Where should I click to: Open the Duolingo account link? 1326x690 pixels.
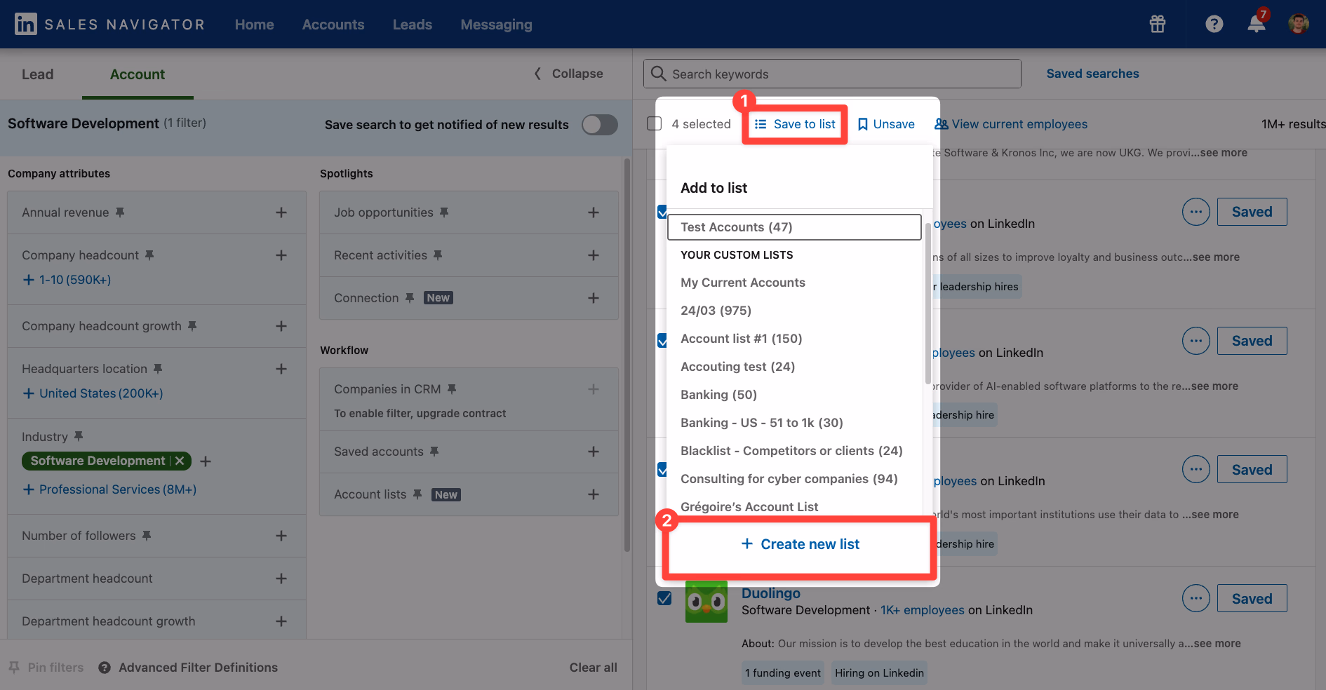pyautogui.click(x=771, y=593)
